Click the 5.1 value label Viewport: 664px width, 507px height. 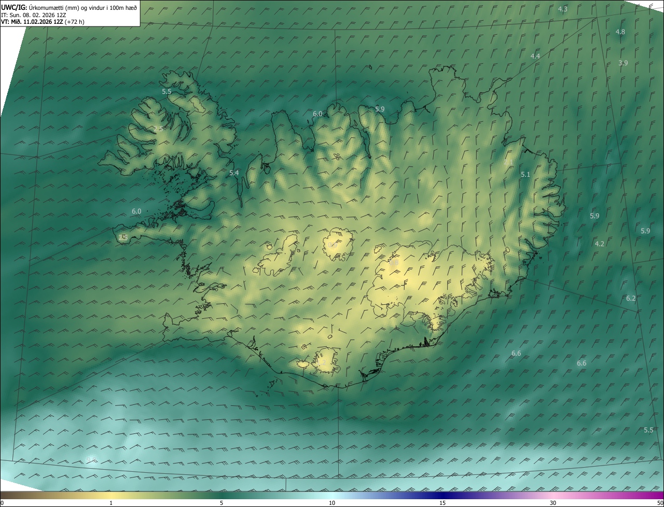(525, 175)
